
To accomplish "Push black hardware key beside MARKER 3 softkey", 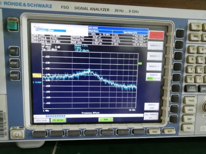I will [x=178, y=56].
